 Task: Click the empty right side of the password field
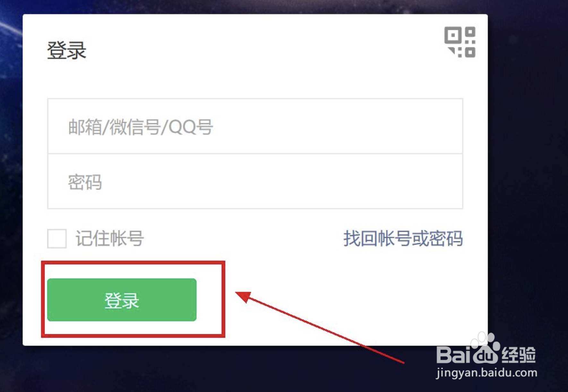point(353,181)
